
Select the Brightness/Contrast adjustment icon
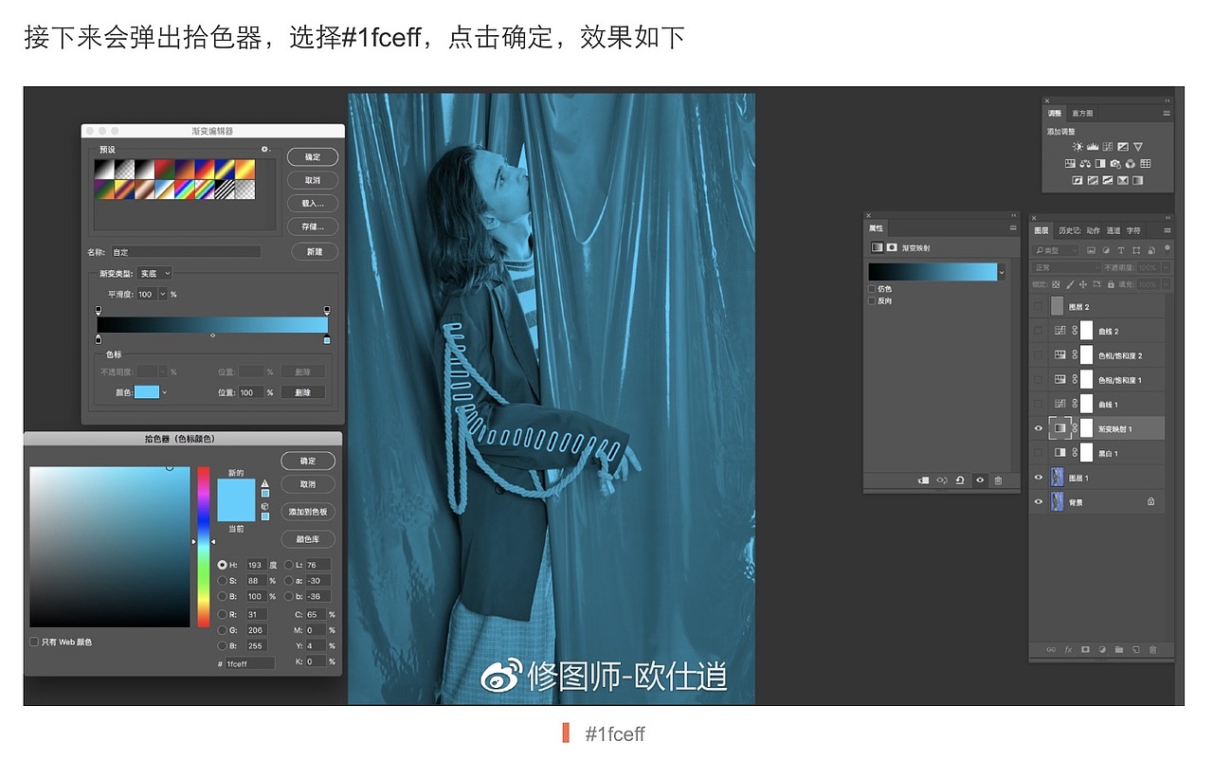pyautogui.click(x=1078, y=146)
